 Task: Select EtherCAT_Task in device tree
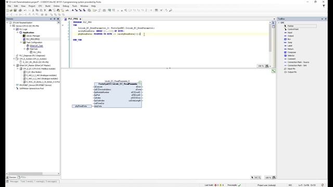36,46
